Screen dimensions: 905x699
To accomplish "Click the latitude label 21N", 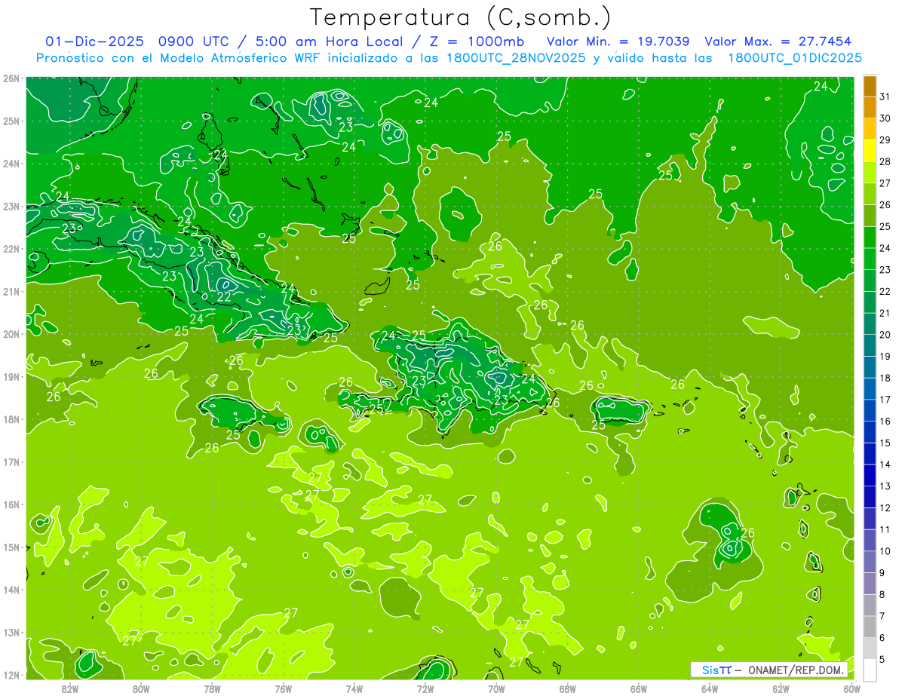I will click(x=11, y=291).
